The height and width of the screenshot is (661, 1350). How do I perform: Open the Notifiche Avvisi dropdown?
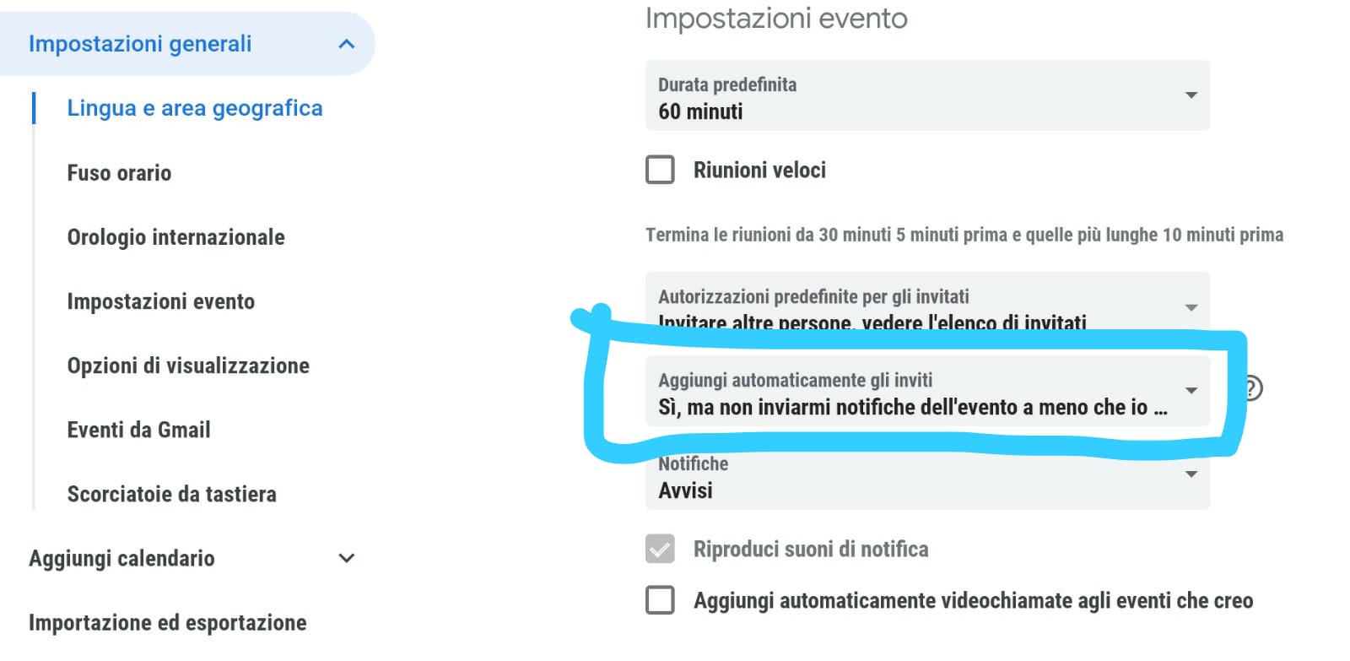(927, 479)
